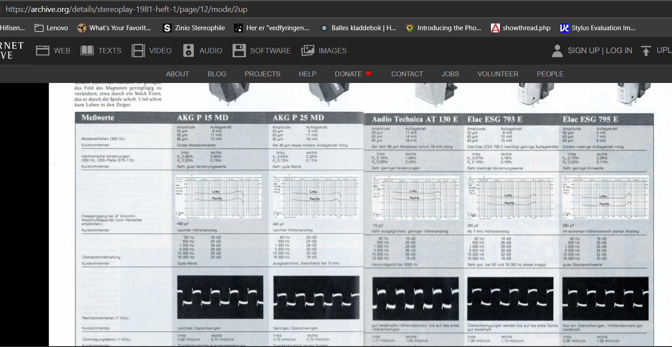This screenshot has height=347, width=672.
Task: Open the CONTACT link
Action: coord(407,74)
